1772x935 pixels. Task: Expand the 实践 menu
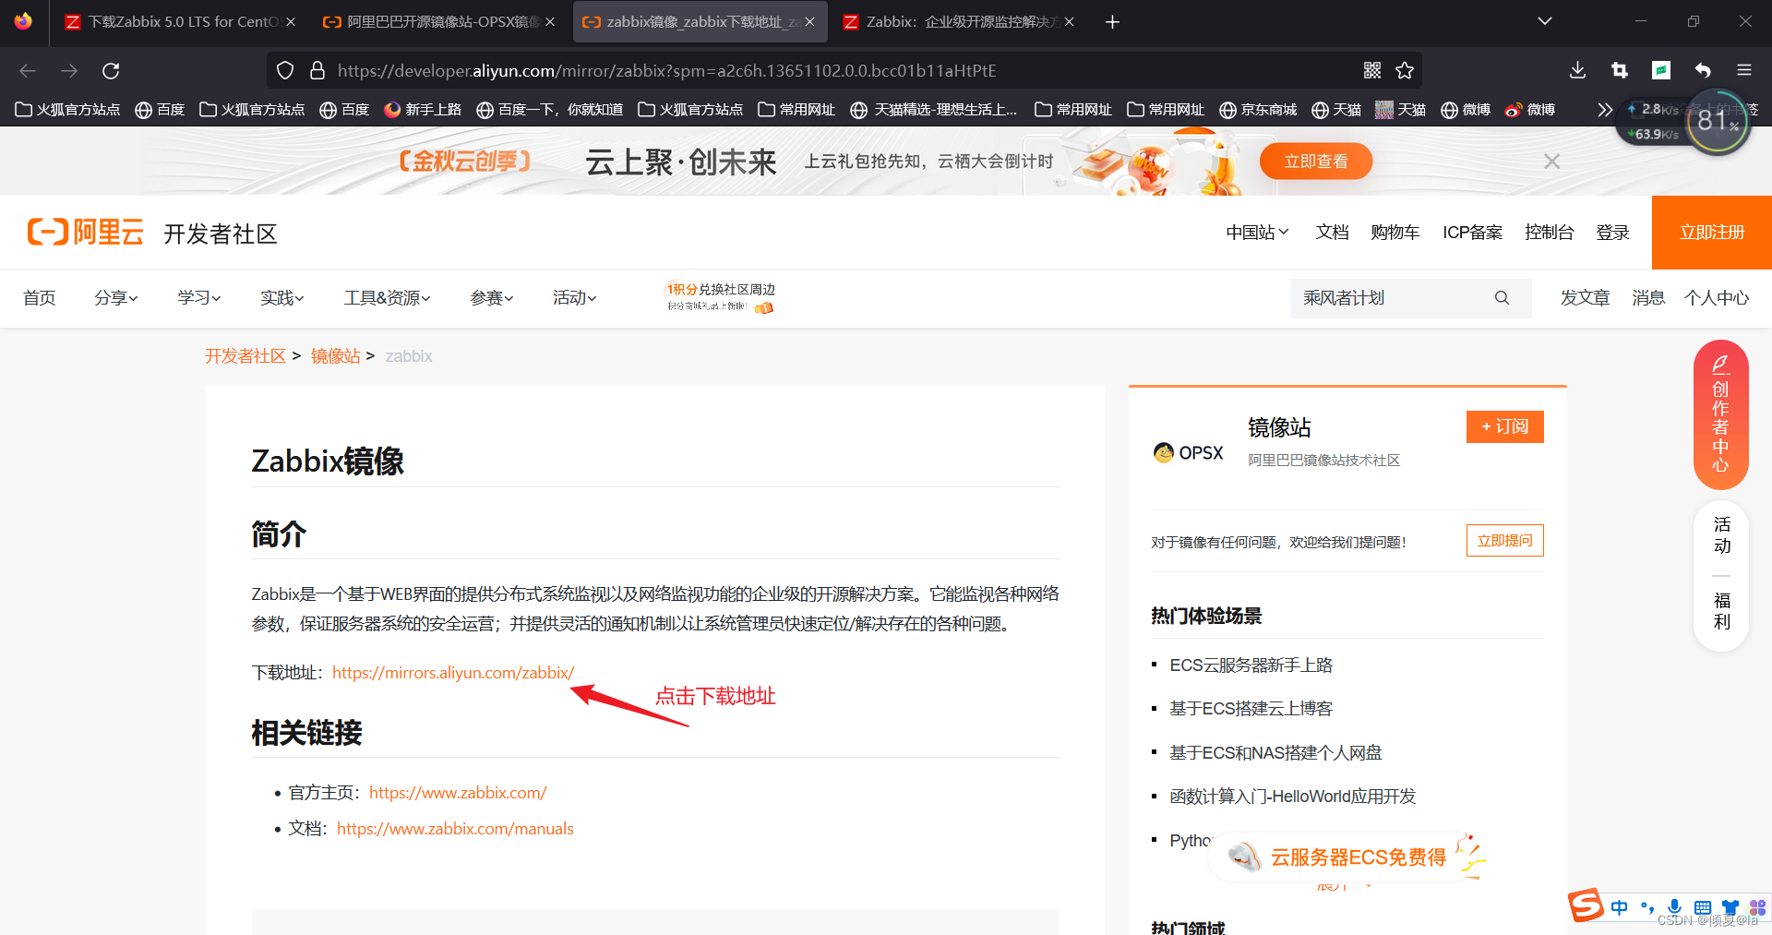(282, 298)
